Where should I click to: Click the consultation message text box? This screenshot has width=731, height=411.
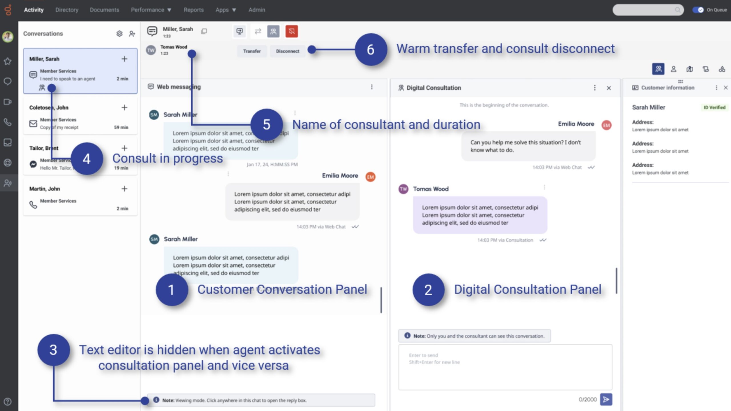click(505, 367)
